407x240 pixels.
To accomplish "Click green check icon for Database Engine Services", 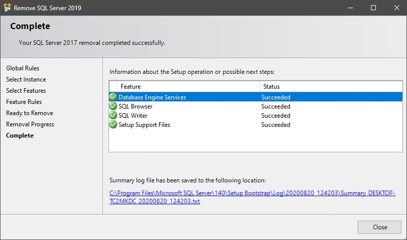I will 113,97.
